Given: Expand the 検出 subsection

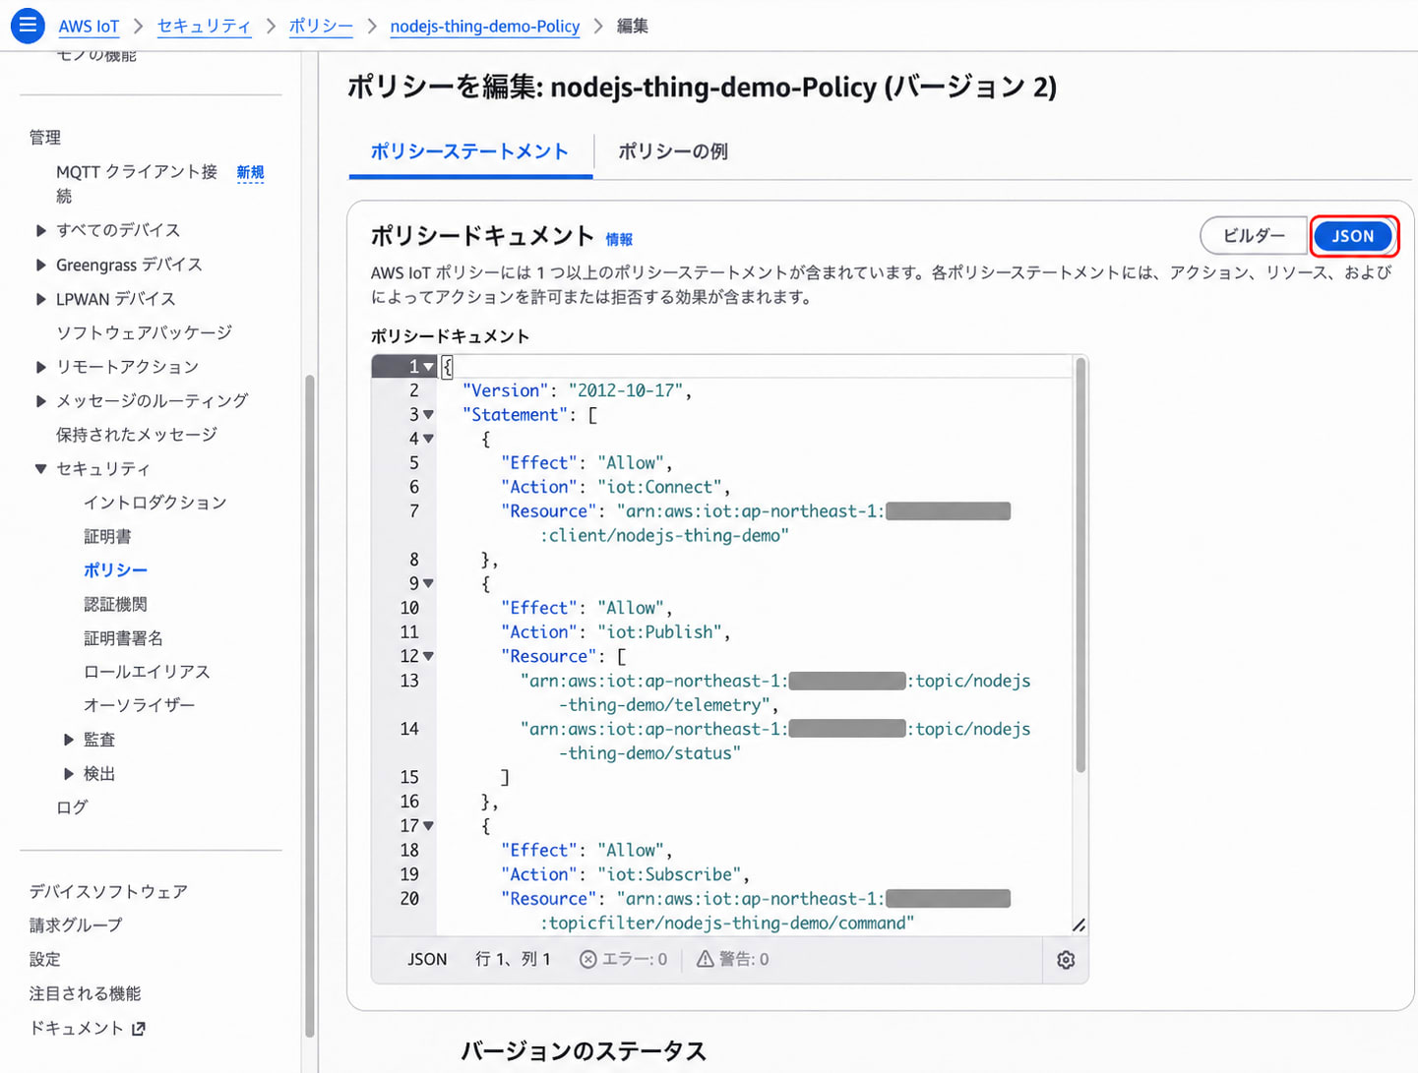Looking at the screenshot, I should (68, 774).
